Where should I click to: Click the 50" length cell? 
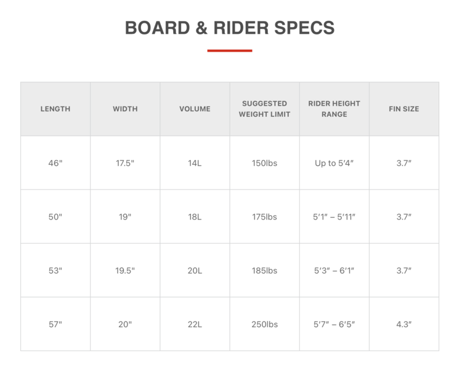(x=55, y=216)
